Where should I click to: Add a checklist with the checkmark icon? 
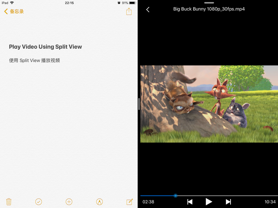[x=38, y=202]
